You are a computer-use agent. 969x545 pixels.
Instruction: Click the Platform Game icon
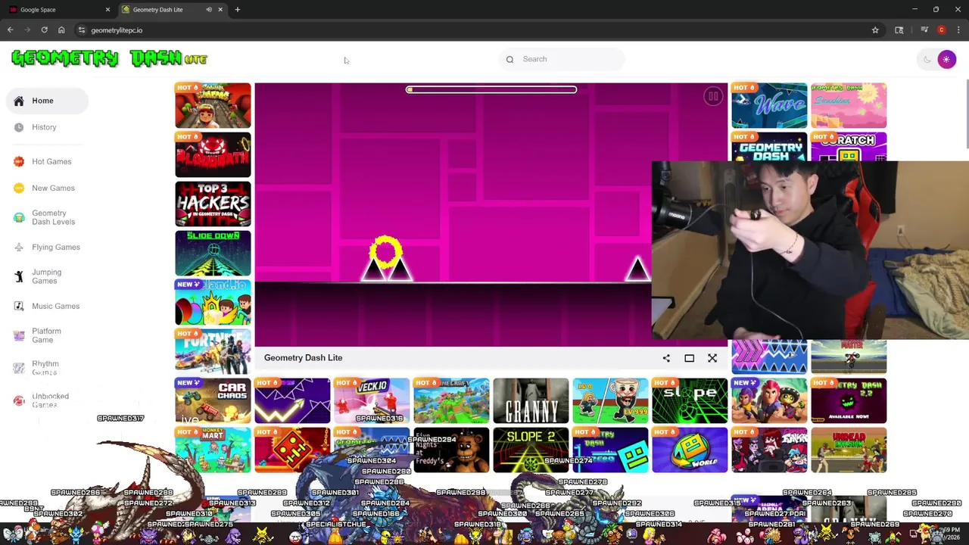19,335
